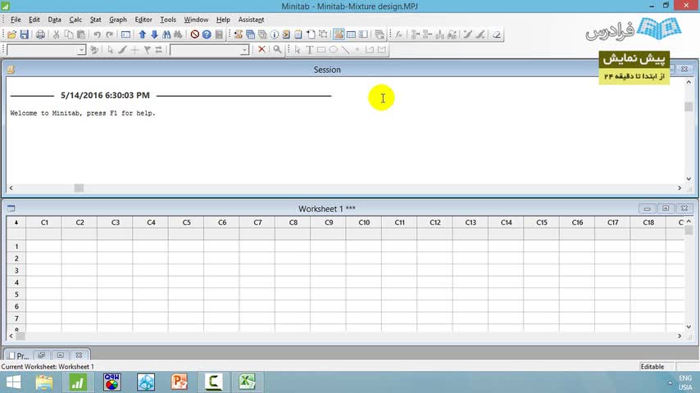Image resolution: width=700 pixels, height=393 pixels.
Task: Click the Camtasia icon on the taskbar
Action: coord(213,382)
